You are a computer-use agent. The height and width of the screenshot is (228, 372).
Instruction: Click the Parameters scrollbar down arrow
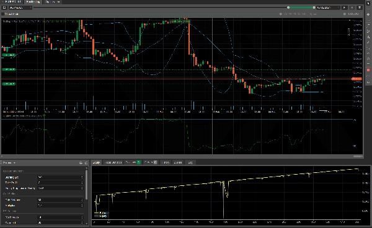pos(86,223)
